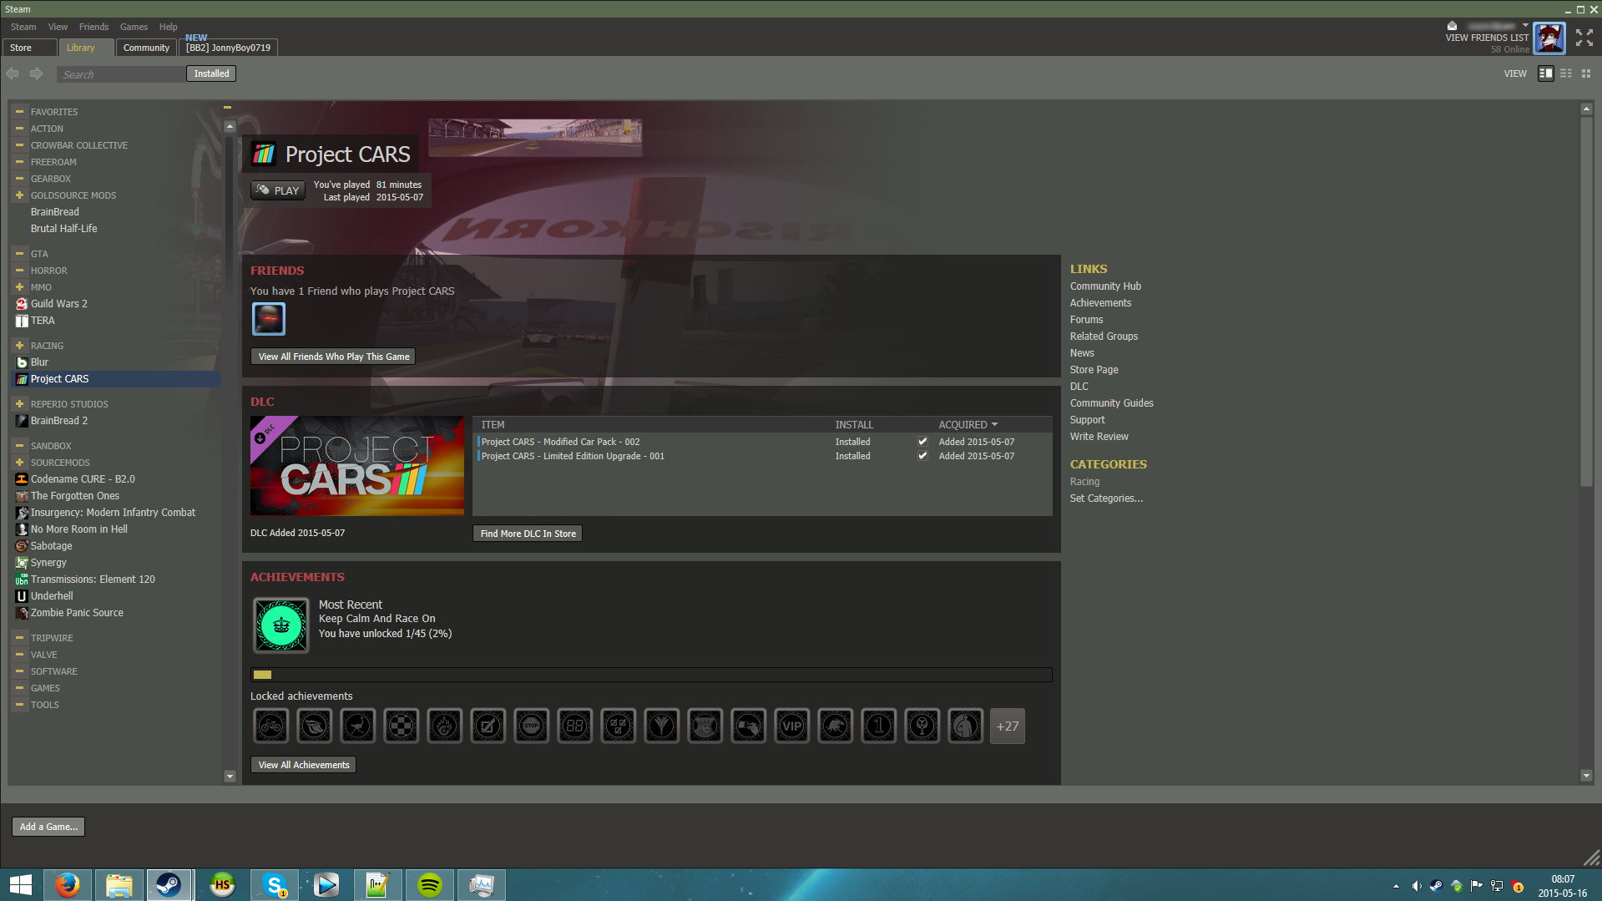Image resolution: width=1602 pixels, height=901 pixels.
Task: Switch to detail view icon
Action: (1545, 73)
